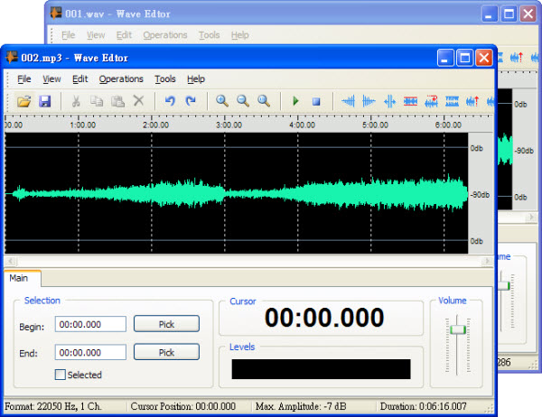
Task: Click the large Cursor time display
Action: coord(324,317)
